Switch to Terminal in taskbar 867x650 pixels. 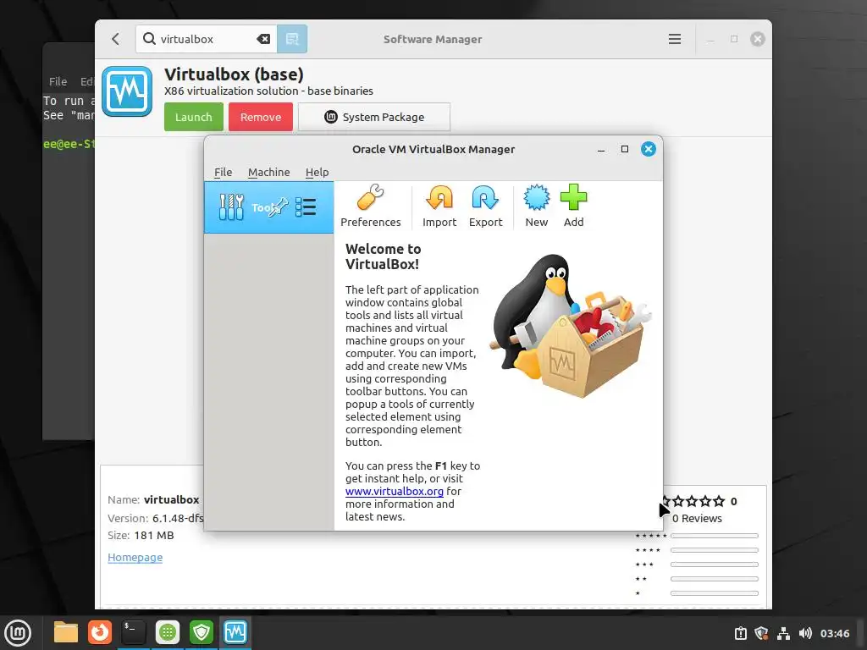(133, 632)
